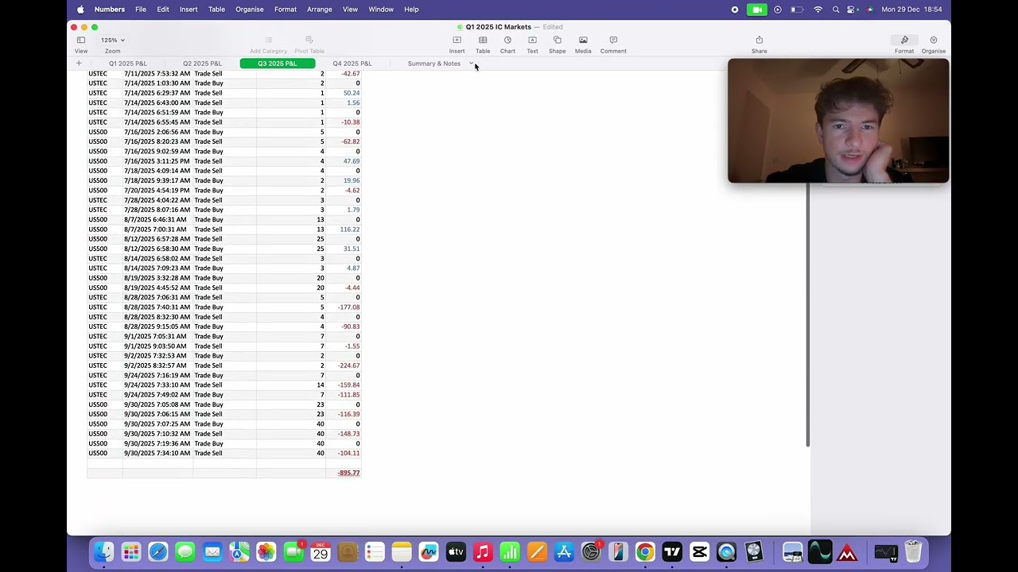Screen dimensions: 1018x572
Task: Open the Help menu
Action: tap(411, 10)
